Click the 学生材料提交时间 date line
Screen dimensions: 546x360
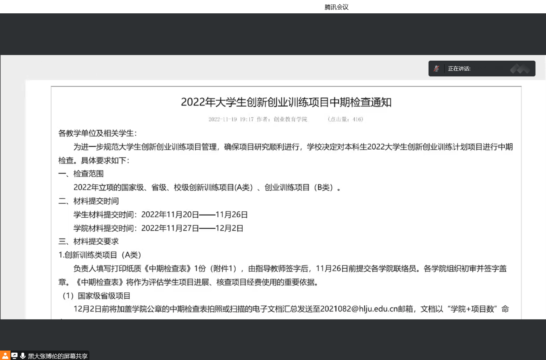[160, 215]
